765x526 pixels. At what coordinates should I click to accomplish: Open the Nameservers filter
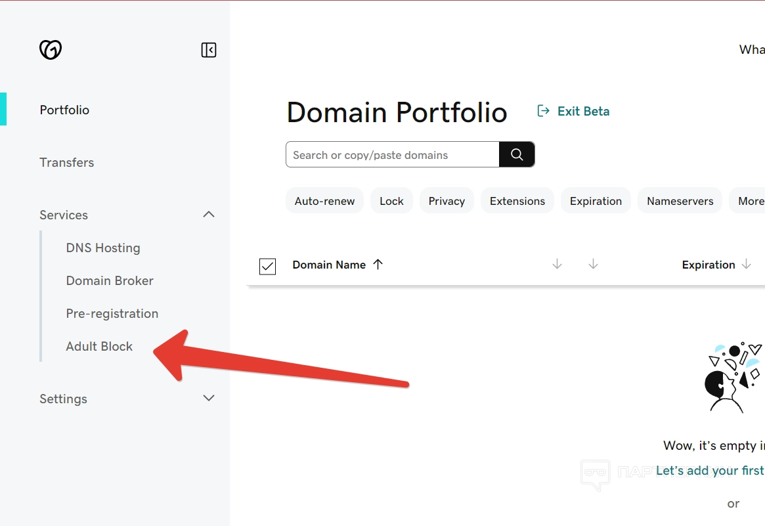(680, 201)
